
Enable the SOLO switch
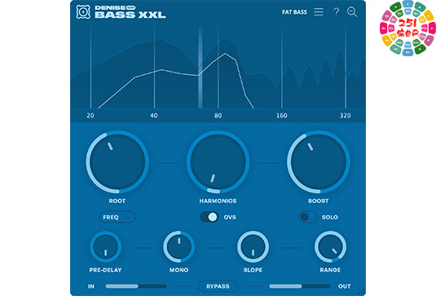pos(307,217)
